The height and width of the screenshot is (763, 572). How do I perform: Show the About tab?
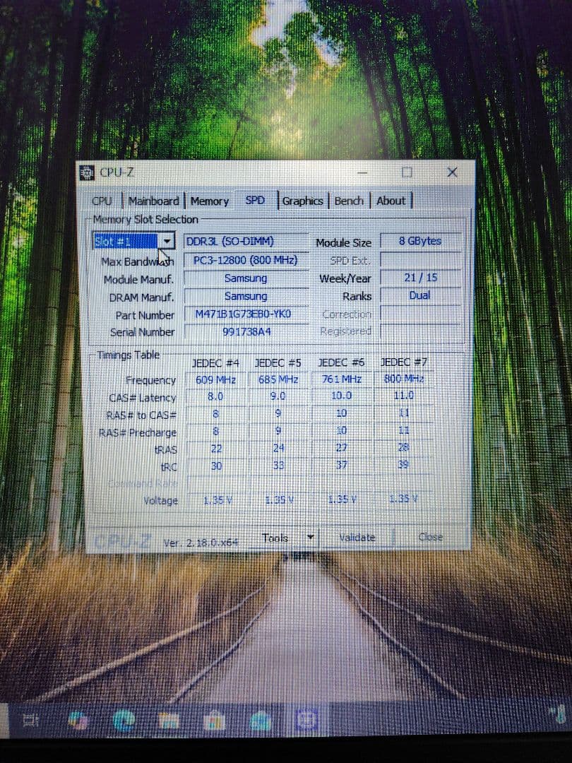(x=391, y=201)
